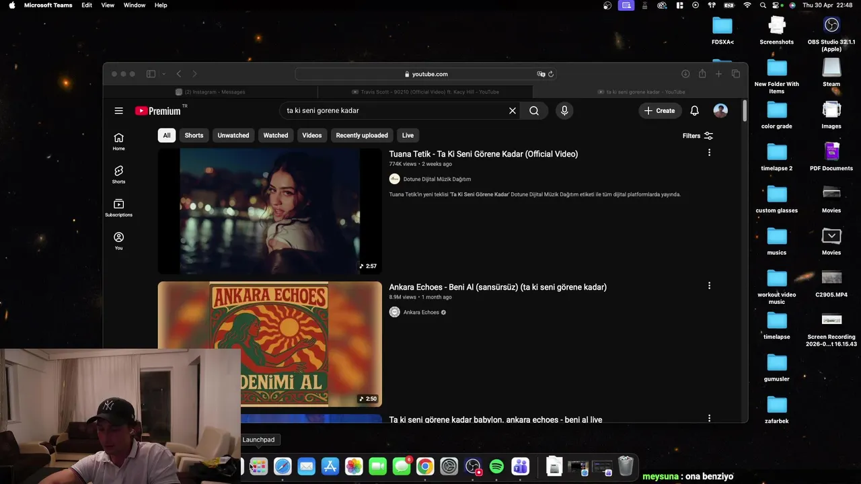The width and height of the screenshot is (861, 484).
Task: Open more options for Ankara Echoes video
Action: [x=709, y=286]
